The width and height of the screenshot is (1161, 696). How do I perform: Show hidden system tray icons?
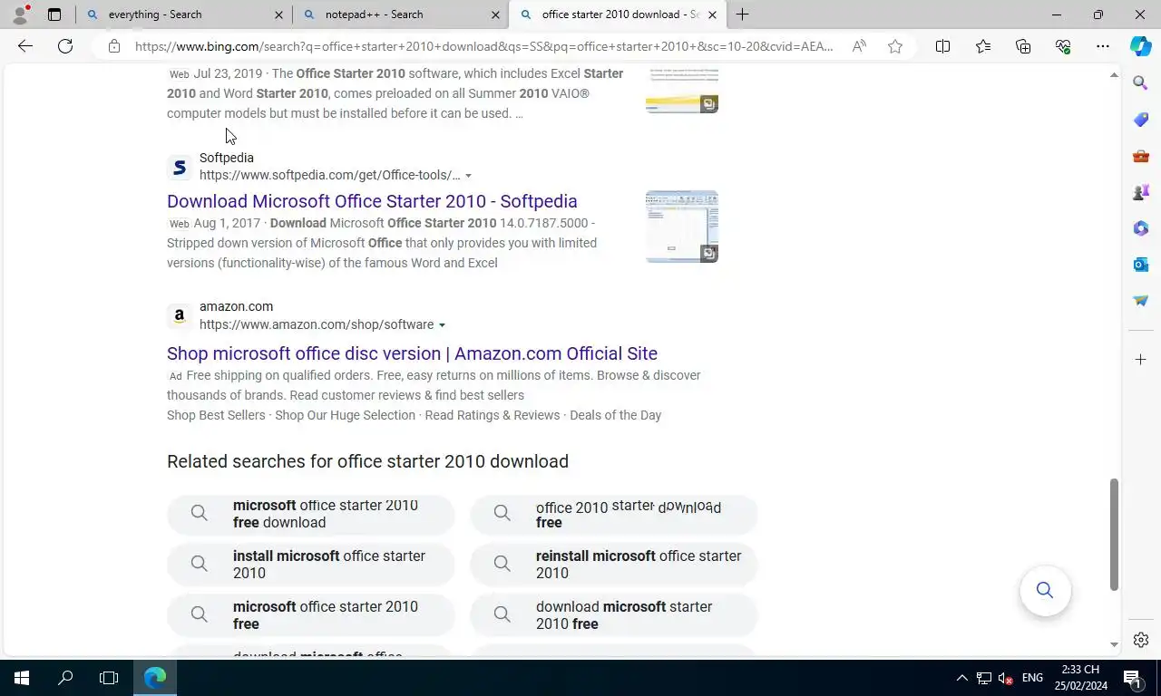[x=961, y=678]
